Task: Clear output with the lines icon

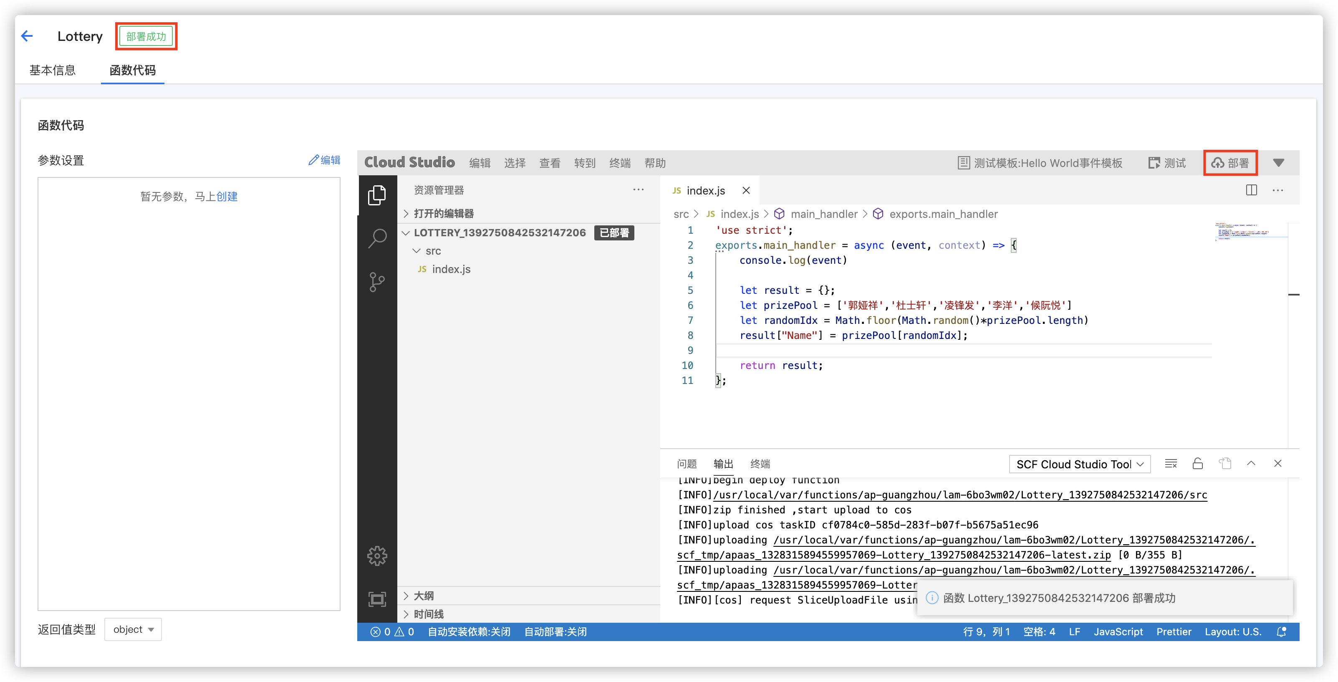Action: pyautogui.click(x=1171, y=463)
